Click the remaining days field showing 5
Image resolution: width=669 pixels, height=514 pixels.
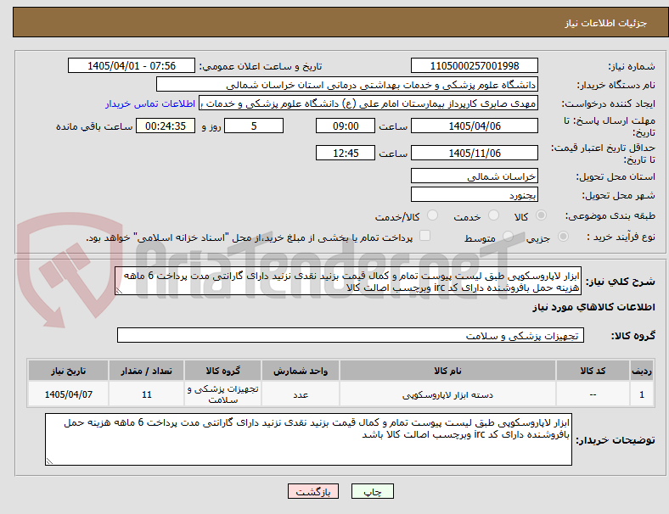click(254, 126)
